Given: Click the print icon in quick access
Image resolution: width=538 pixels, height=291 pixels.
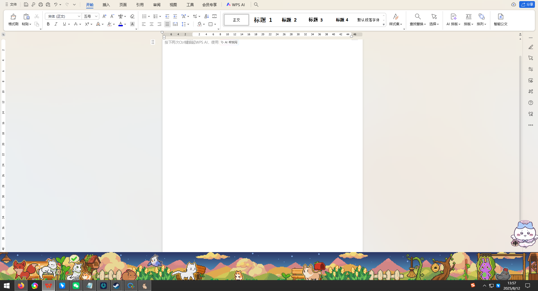Looking at the screenshot, I should (x=41, y=4).
